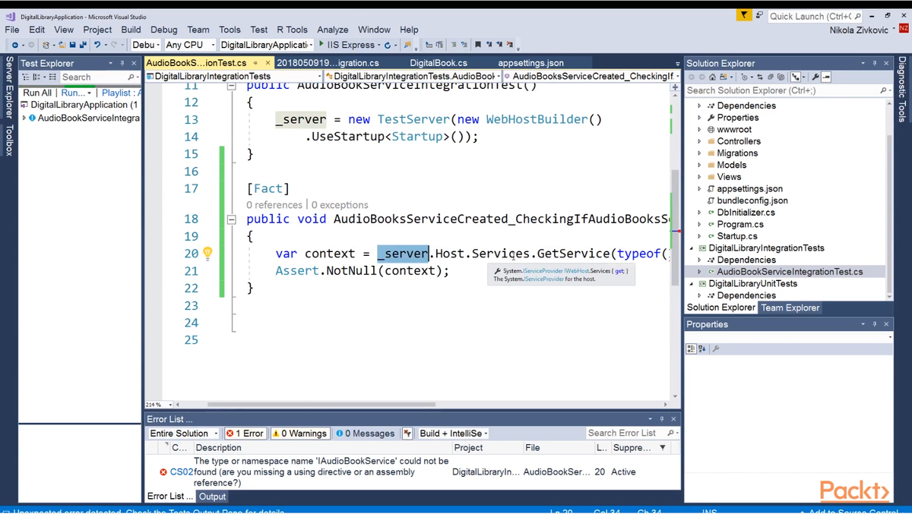Expand AudioBookServiceIntegra node in Test Explorer
This screenshot has height=514, width=912.
pos(24,118)
